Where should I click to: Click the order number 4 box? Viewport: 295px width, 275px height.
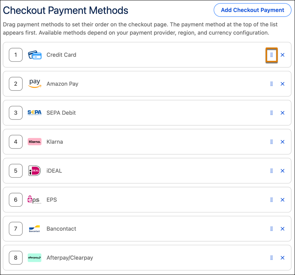click(x=15, y=142)
